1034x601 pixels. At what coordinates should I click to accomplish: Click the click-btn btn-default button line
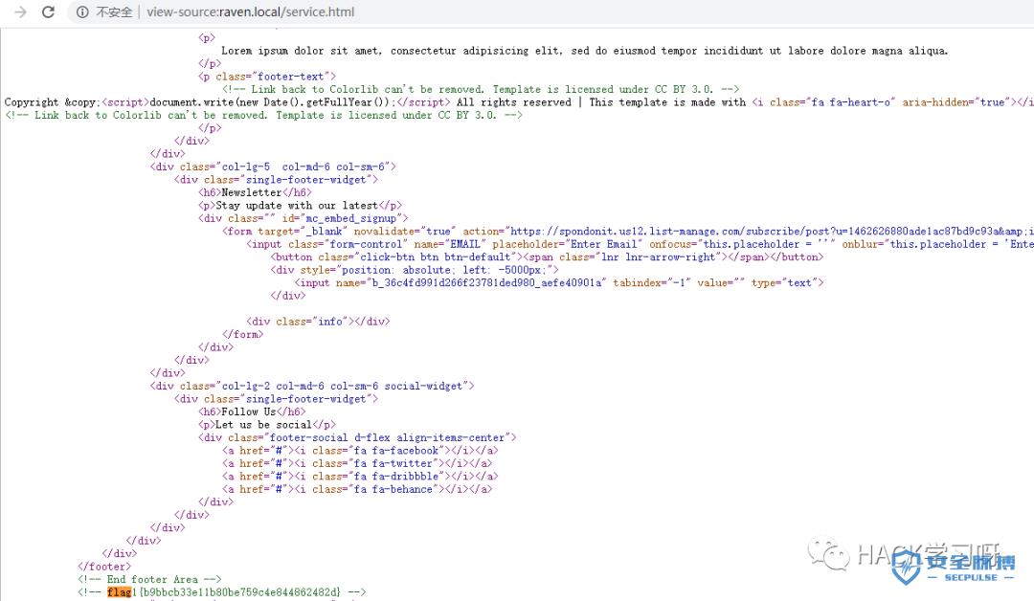coord(547,257)
